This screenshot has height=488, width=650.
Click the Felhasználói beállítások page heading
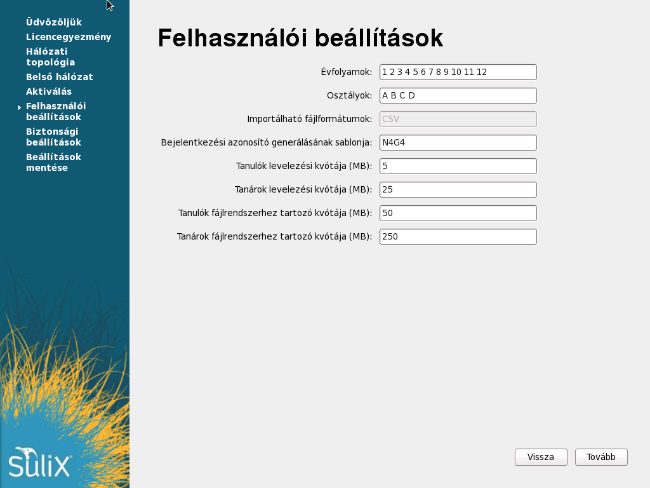coord(300,38)
